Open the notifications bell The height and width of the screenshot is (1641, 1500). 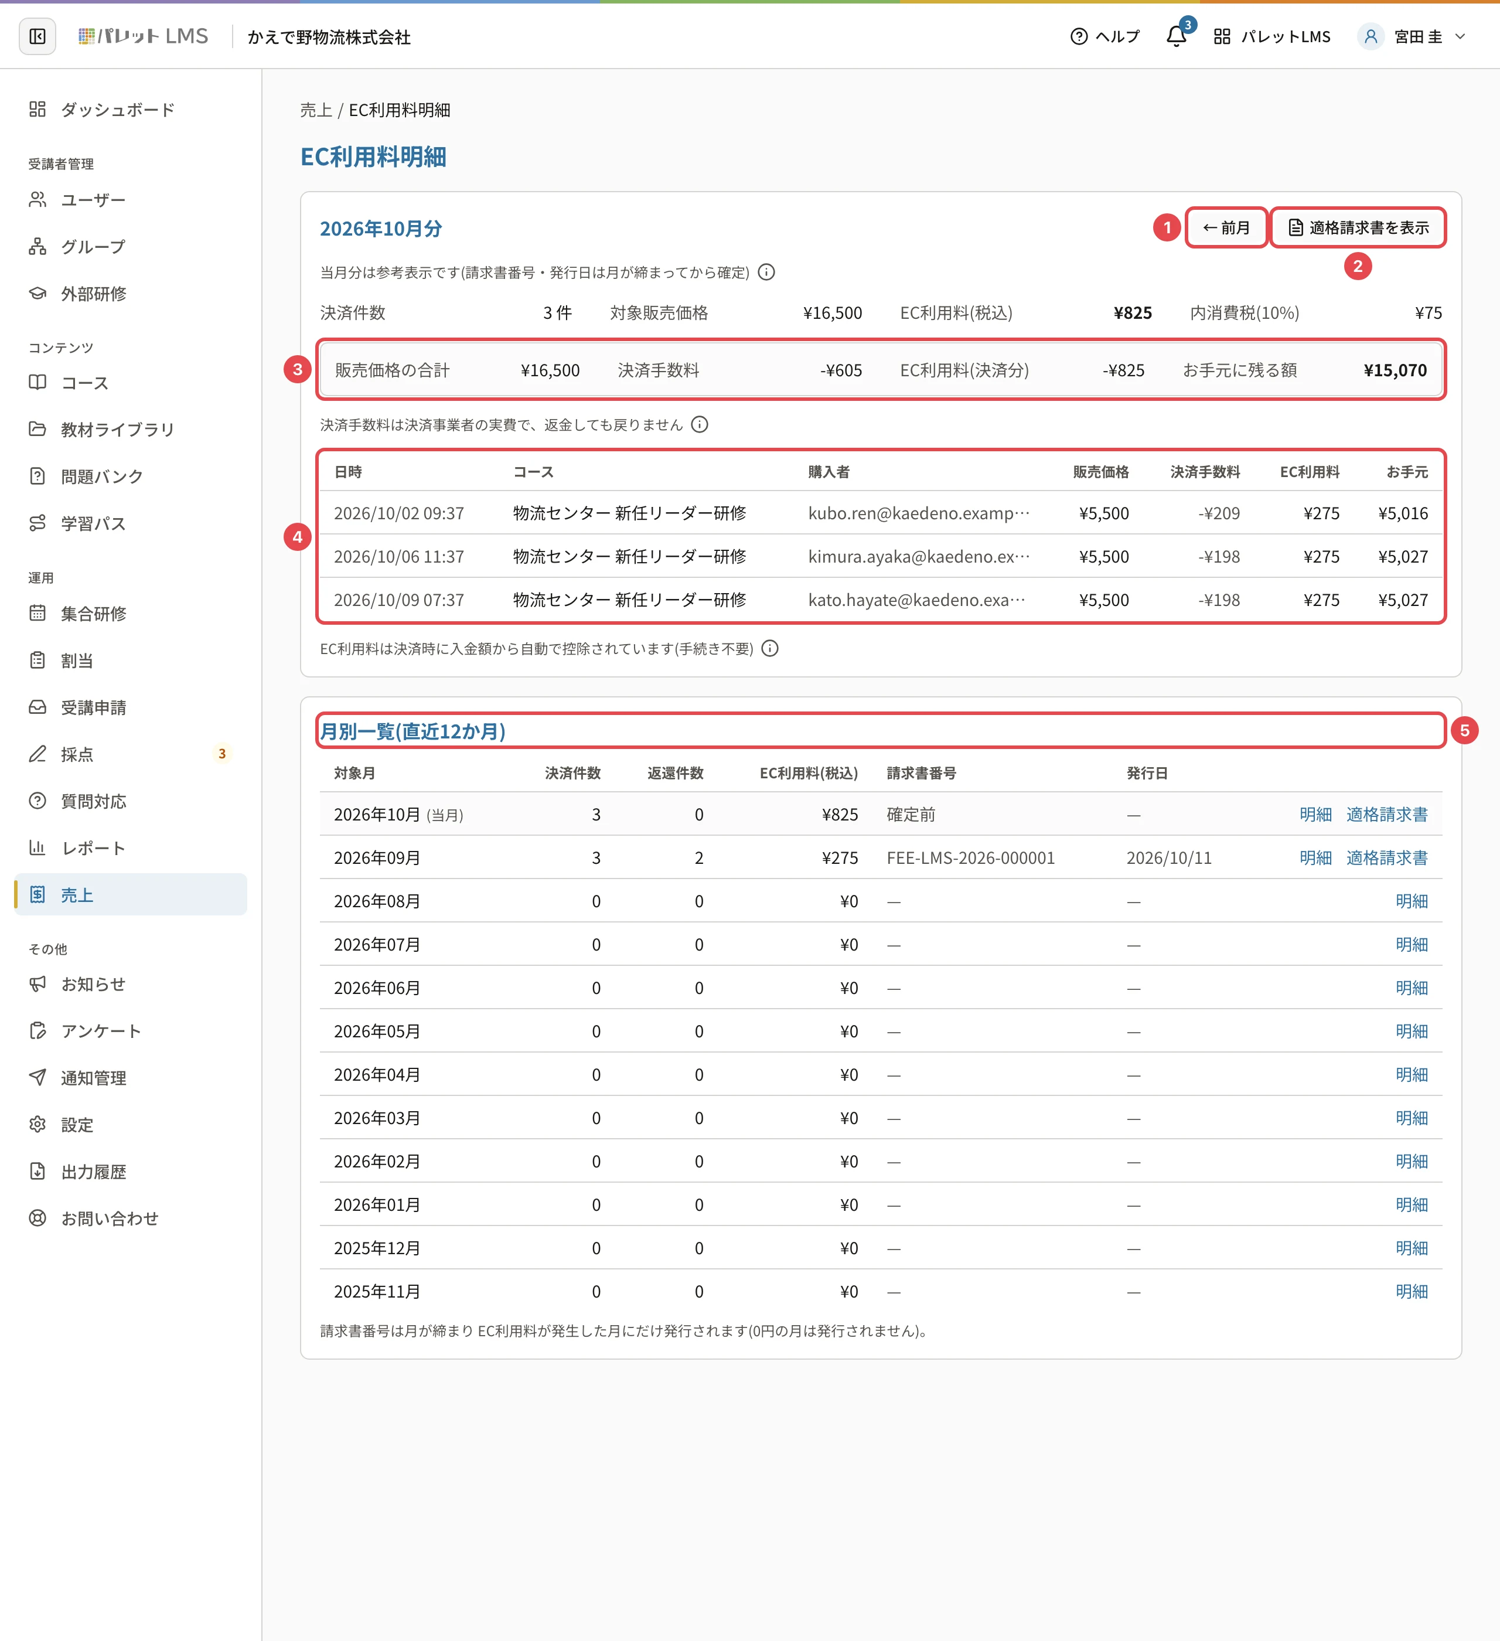click(1176, 36)
